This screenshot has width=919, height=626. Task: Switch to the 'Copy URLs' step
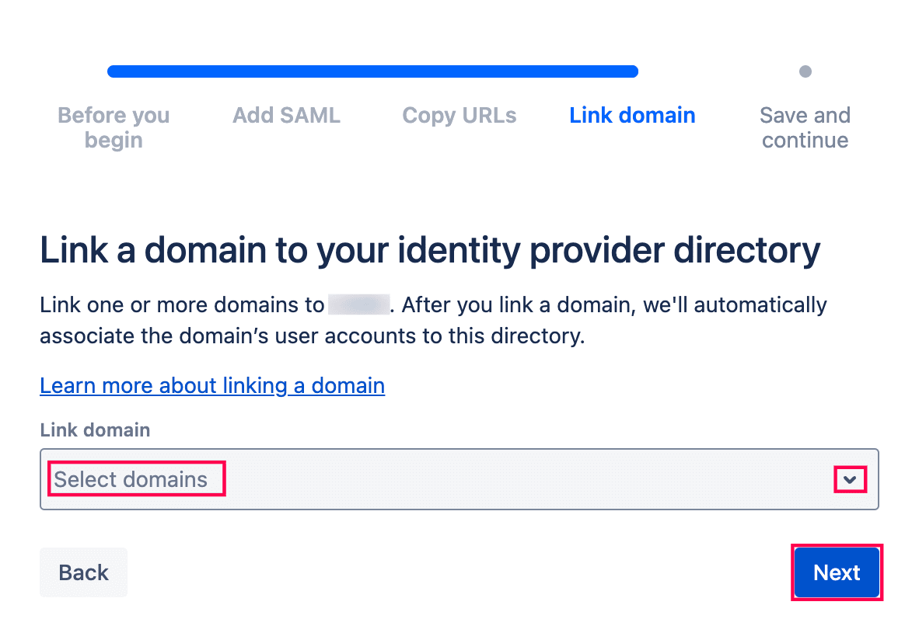pyautogui.click(x=459, y=116)
